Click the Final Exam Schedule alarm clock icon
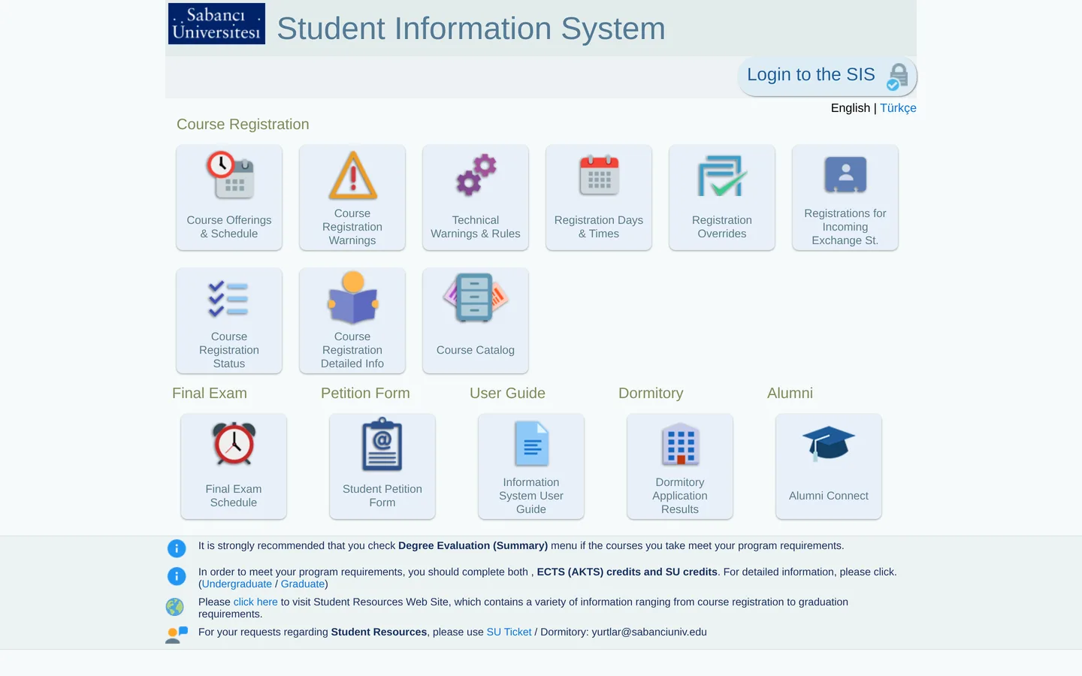This screenshot has height=676, width=1082. (234, 444)
